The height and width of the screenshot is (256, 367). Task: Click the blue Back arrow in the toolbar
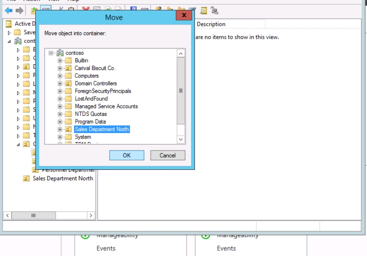(x=9, y=11)
